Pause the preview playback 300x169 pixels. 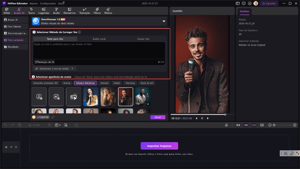click(202, 118)
